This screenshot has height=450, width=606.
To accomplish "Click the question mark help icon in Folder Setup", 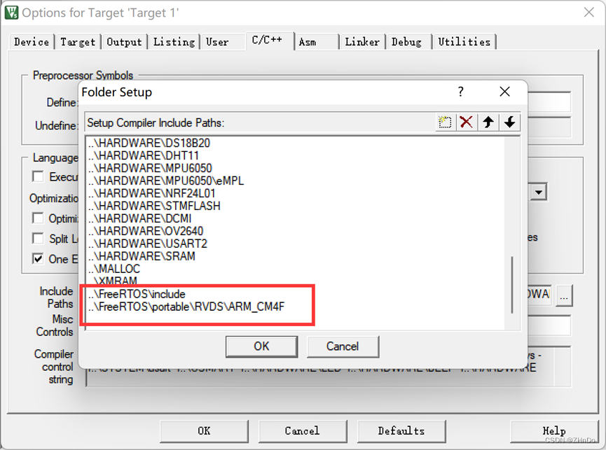I will coord(460,92).
